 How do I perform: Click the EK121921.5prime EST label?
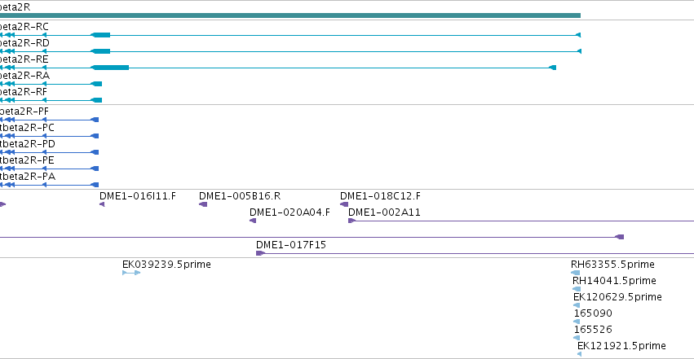click(x=621, y=346)
